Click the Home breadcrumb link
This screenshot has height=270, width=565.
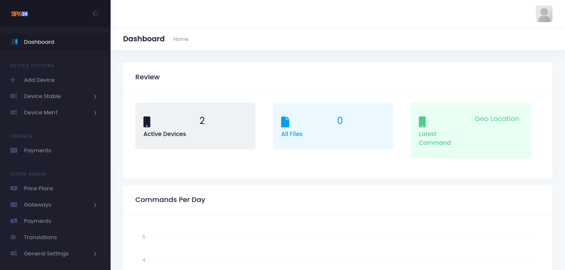tap(181, 39)
